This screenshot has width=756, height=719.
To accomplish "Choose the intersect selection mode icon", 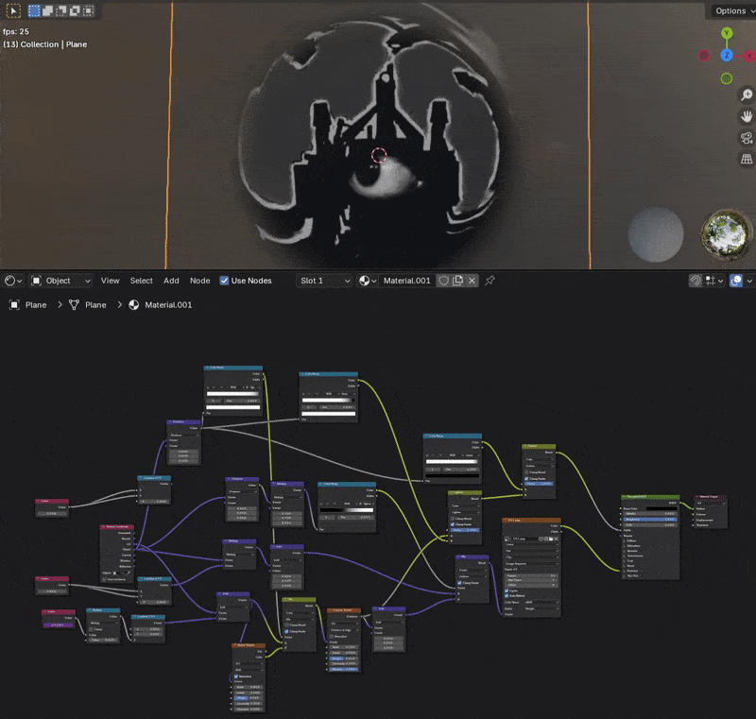I will tap(88, 10).
